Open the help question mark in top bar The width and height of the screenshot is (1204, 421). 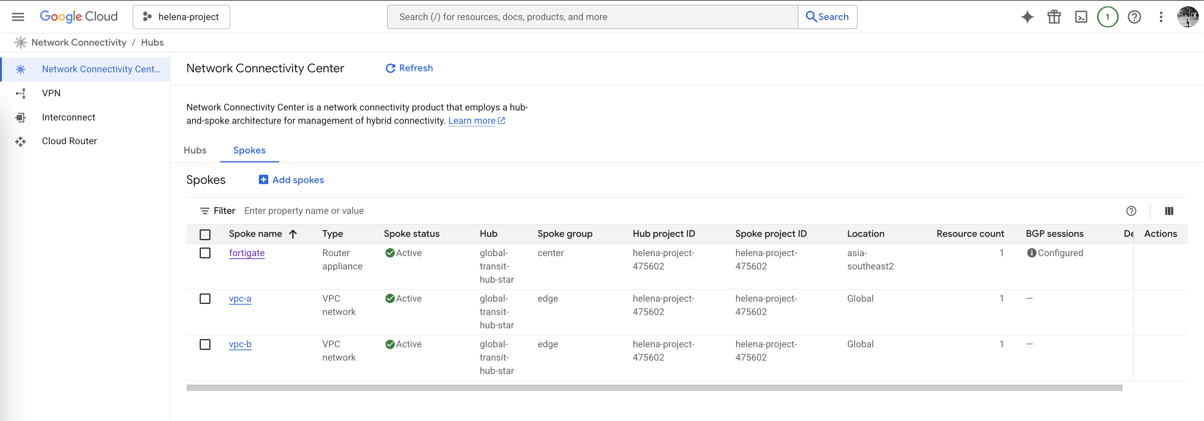[1134, 17]
